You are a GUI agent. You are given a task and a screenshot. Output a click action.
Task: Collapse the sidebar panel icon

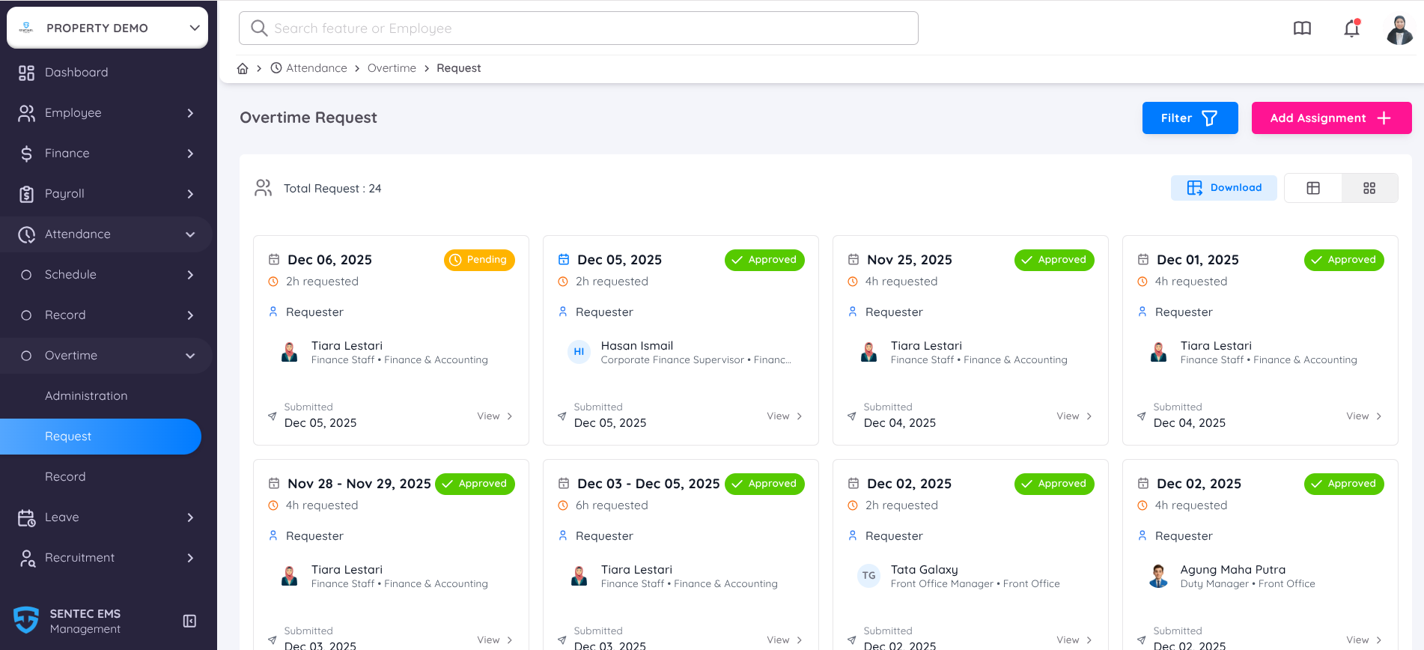coord(189,621)
